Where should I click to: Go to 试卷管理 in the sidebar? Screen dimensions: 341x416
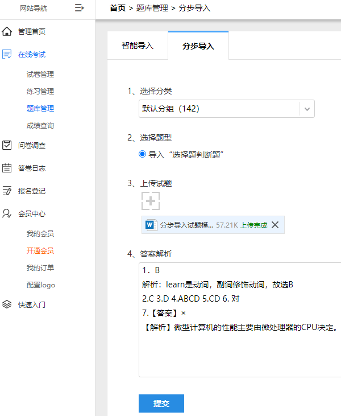pos(40,75)
